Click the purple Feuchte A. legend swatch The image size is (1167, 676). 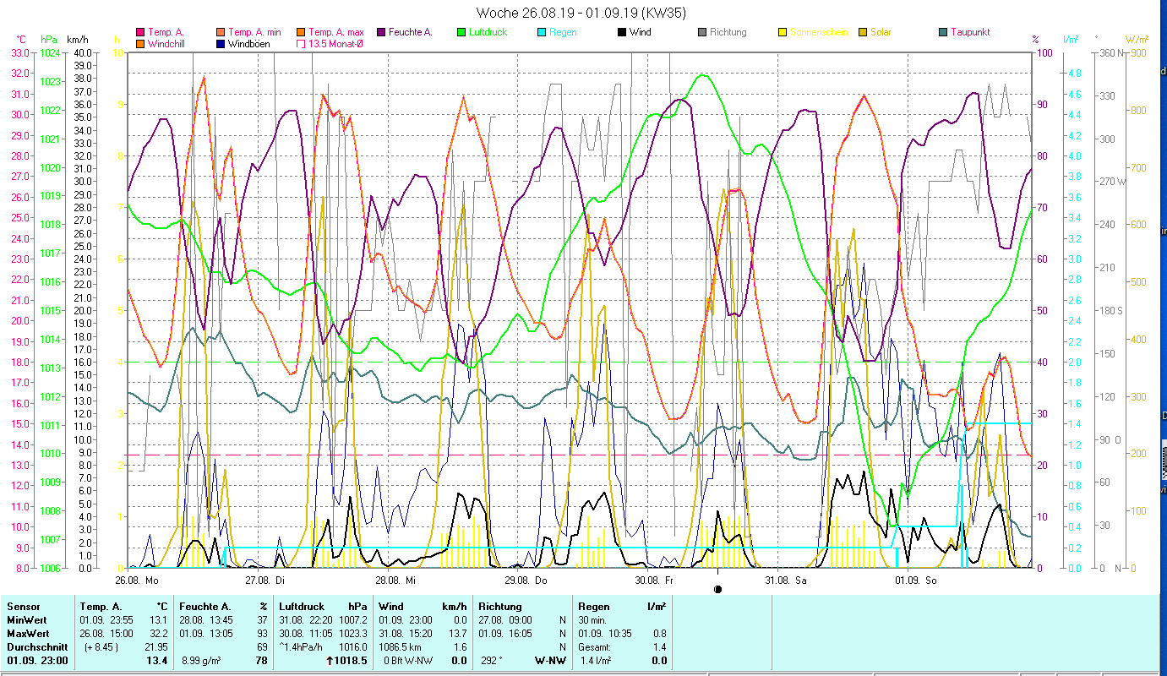(x=382, y=32)
